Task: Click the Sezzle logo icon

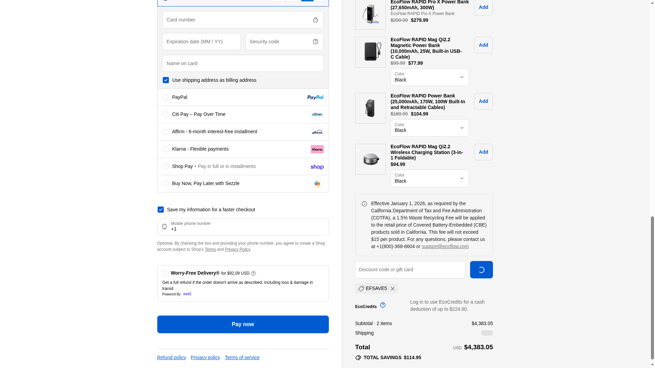Action: [x=317, y=184]
